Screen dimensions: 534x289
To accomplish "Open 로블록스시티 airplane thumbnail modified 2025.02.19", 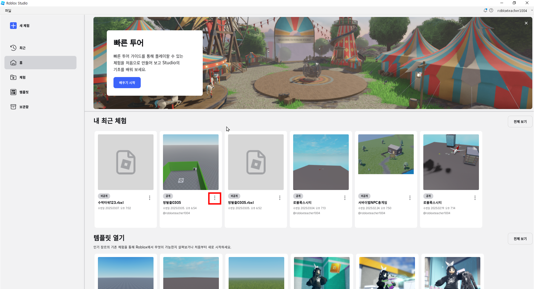I will point(451,162).
